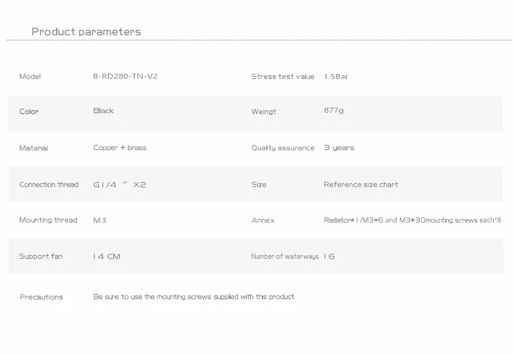Click the Material label
The width and height of the screenshot is (513, 354).
click(34, 148)
